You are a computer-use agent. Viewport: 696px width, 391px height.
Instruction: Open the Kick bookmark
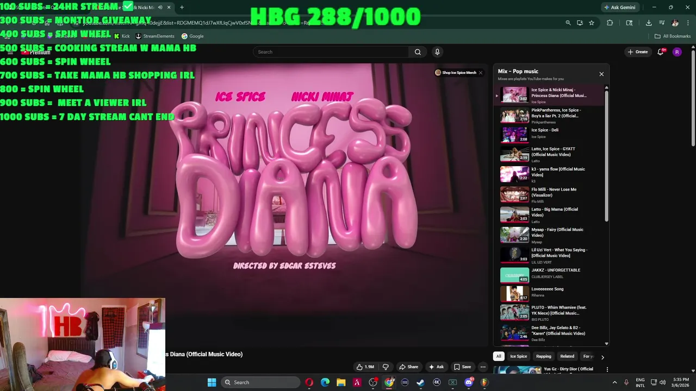pos(122,36)
